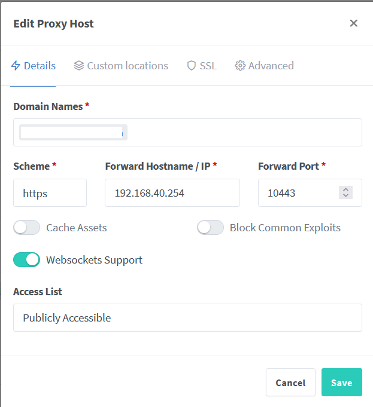Disable Websockets Support switch
Screen dimensions: 373x407
click(x=27, y=260)
